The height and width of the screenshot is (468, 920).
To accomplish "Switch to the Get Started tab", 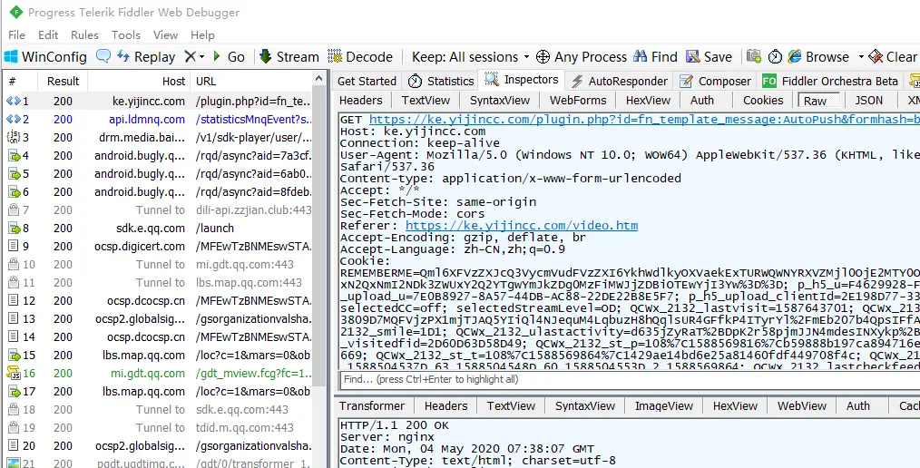I will pos(367,81).
